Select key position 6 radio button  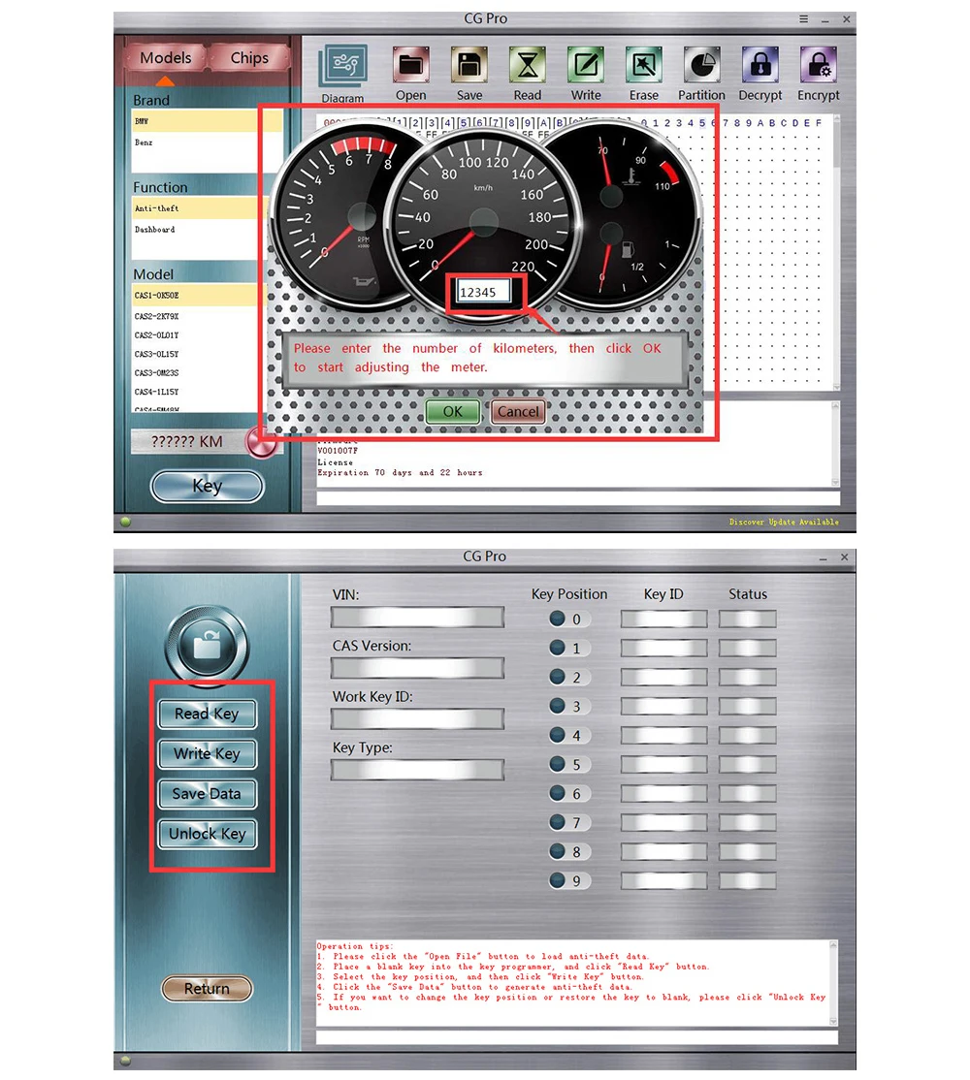(x=558, y=793)
